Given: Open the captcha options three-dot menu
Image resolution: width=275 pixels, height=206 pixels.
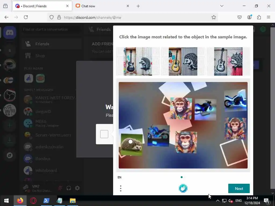Looking at the screenshot, I should (121, 189).
